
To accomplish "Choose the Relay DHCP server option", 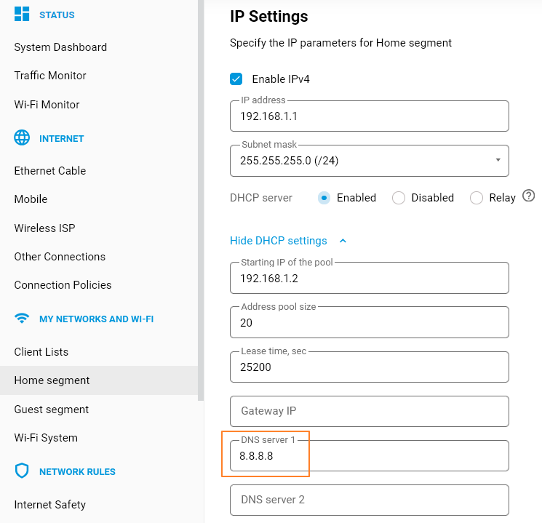I will pyautogui.click(x=477, y=198).
